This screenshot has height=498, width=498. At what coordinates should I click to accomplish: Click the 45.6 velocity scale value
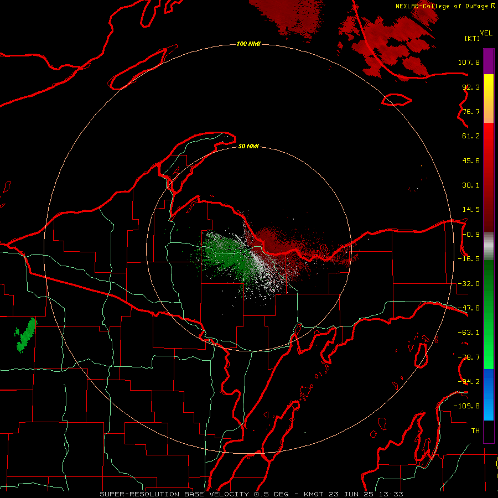pos(471,160)
